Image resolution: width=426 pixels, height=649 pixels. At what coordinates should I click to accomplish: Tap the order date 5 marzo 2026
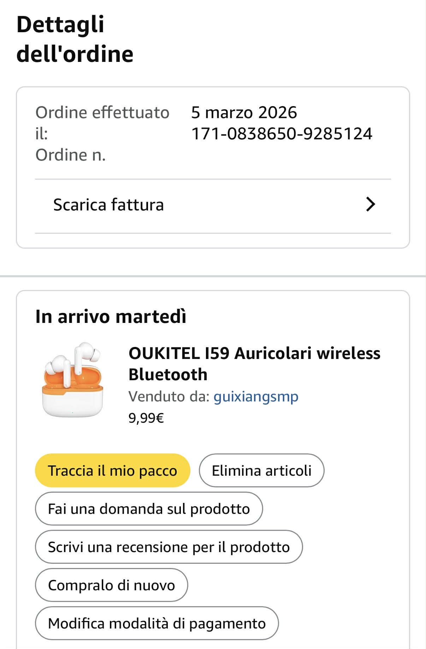(244, 112)
